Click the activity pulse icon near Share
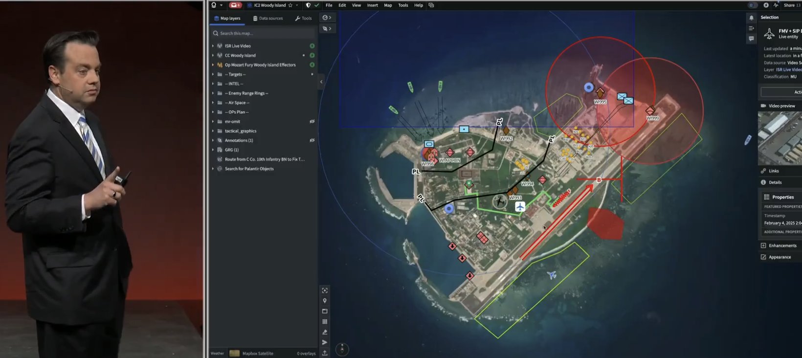This screenshot has height=358, width=802. click(776, 5)
